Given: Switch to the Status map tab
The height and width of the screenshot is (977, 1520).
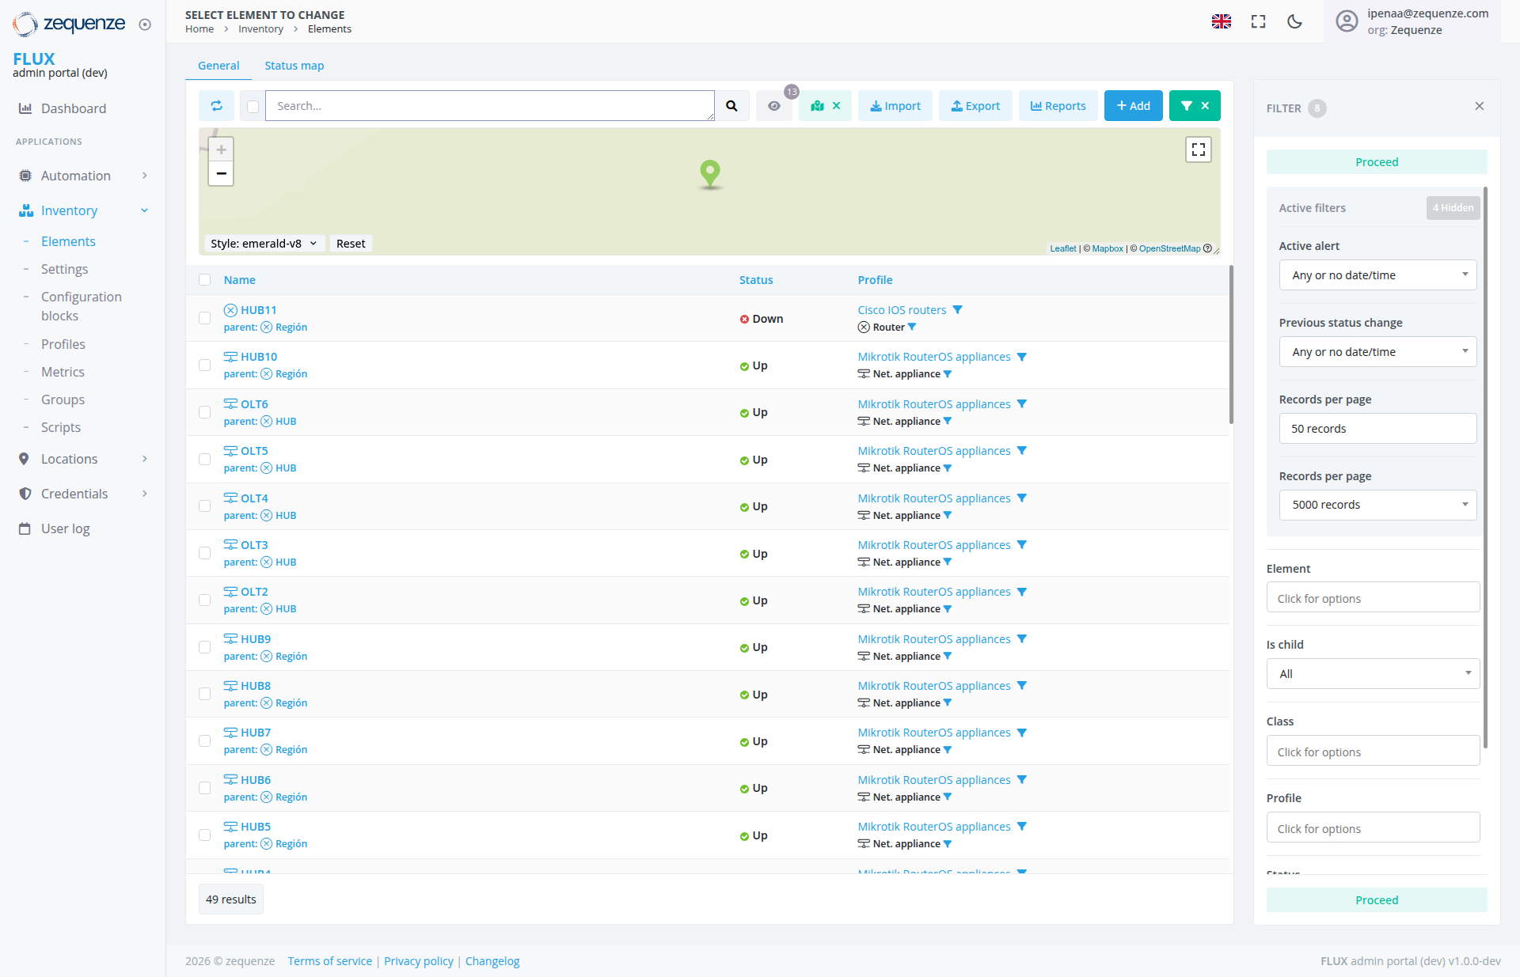Looking at the screenshot, I should (294, 65).
